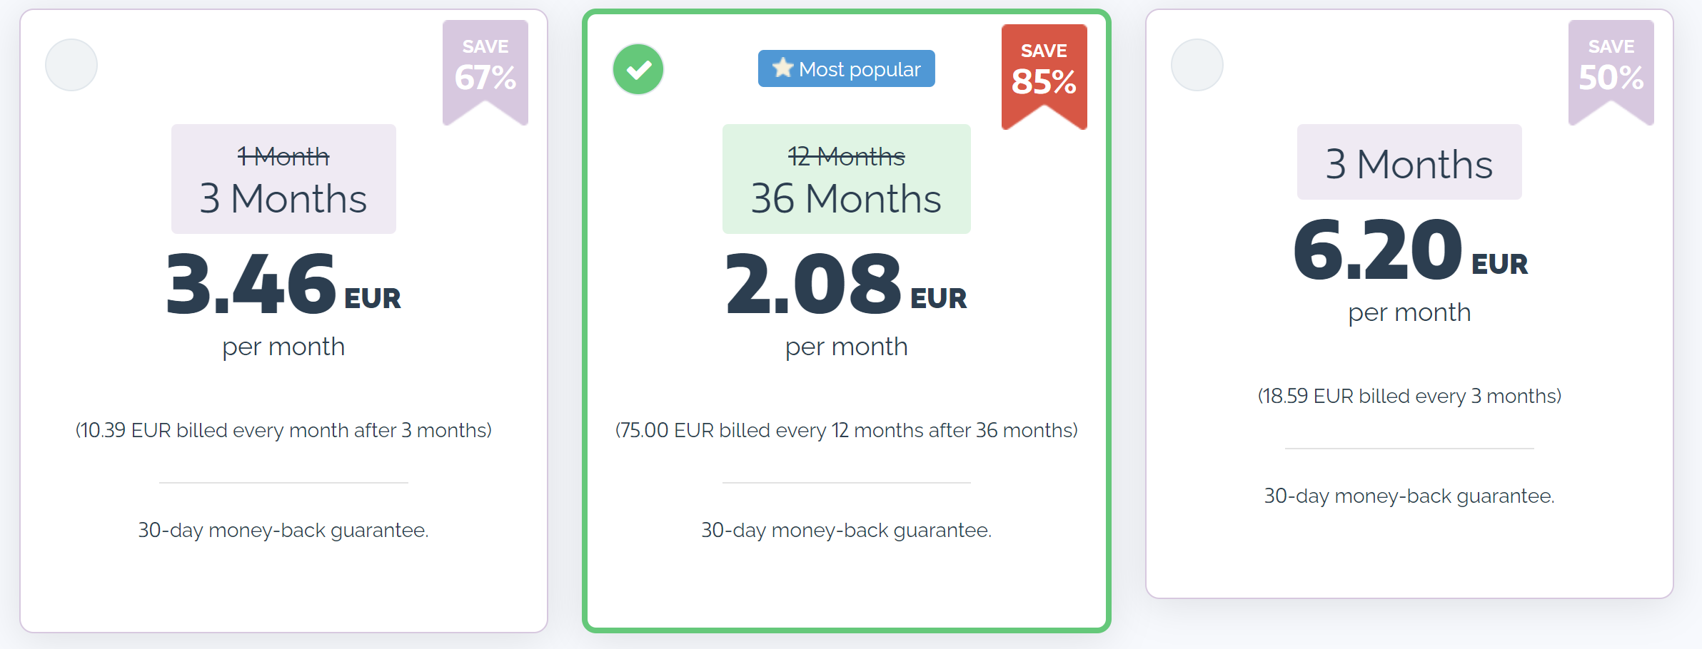Screen dimensions: 1702x649
Task: Click the 18.59 EUR billing note
Action: 1409,396
